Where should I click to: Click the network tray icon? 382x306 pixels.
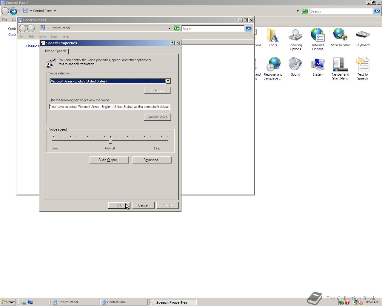355,302
